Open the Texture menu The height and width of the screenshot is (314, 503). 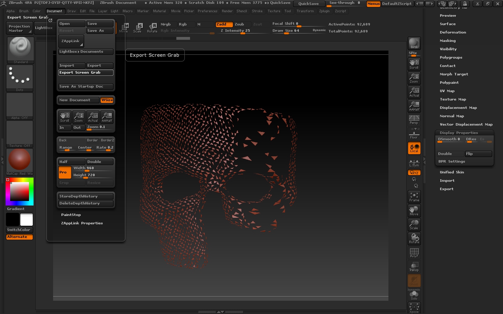[274, 11]
